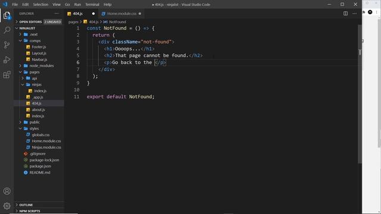Click the browser extensions puzzle icon

point(364,12)
